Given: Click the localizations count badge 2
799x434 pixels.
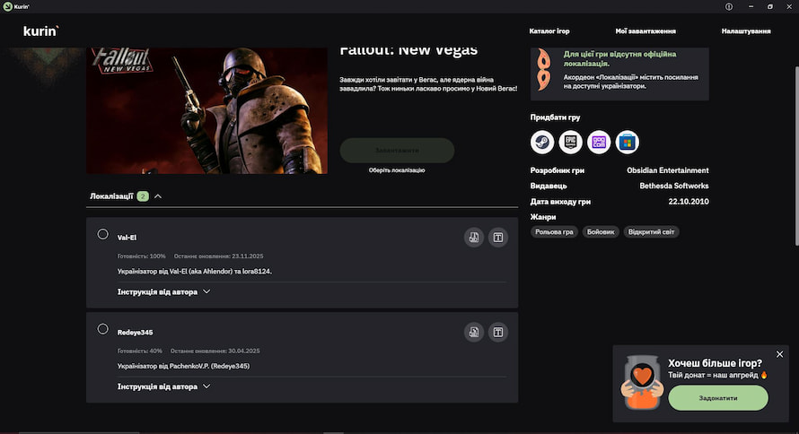Looking at the screenshot, I should pos(143,196).
